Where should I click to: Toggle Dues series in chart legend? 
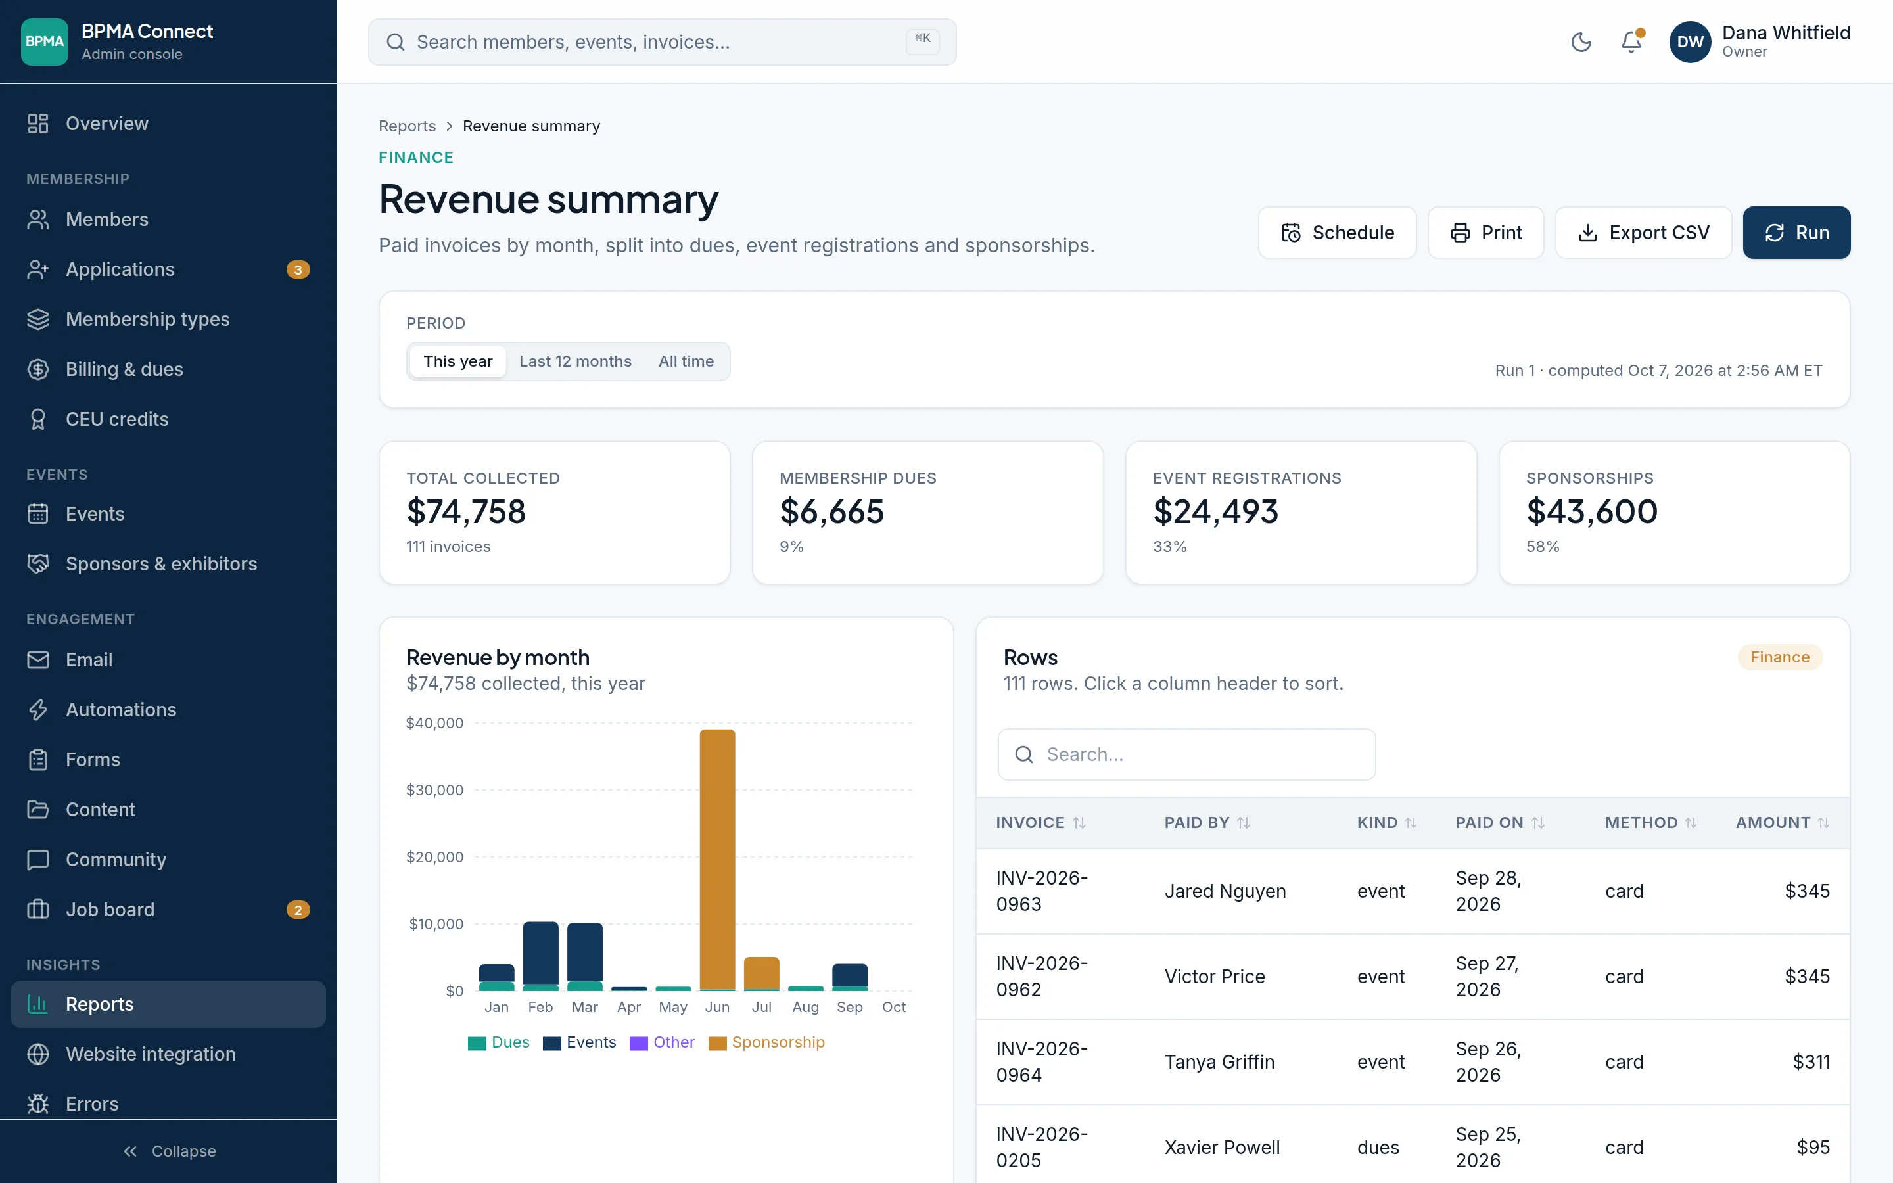coord(498,1042)
